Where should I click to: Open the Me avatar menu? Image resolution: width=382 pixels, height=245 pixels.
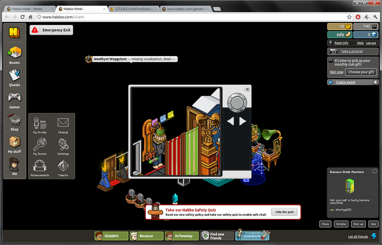coord(14,164)
